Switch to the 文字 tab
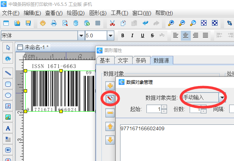 pyautogui.click(x=123, y=60)
